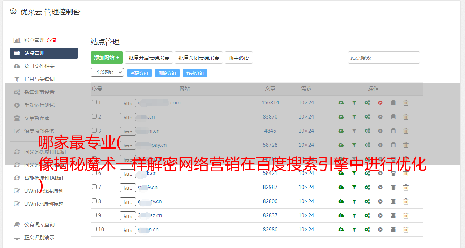
Task: Click the trash icon in row 9
Action: 406,215
